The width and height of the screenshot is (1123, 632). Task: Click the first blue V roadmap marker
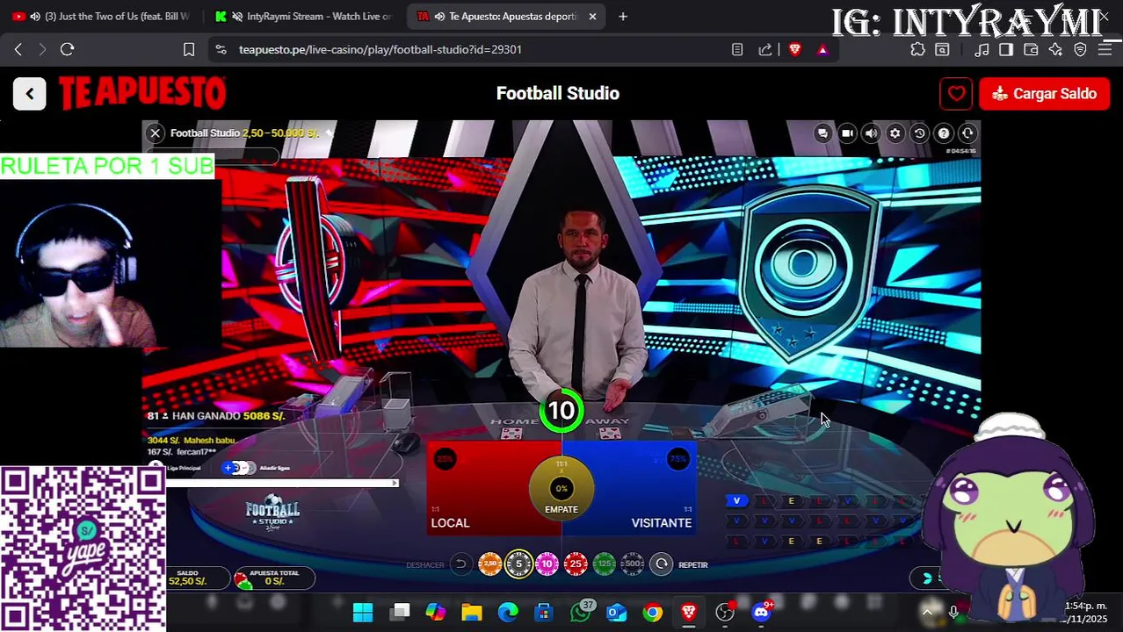pyautogui.click(x=736, y=500)
